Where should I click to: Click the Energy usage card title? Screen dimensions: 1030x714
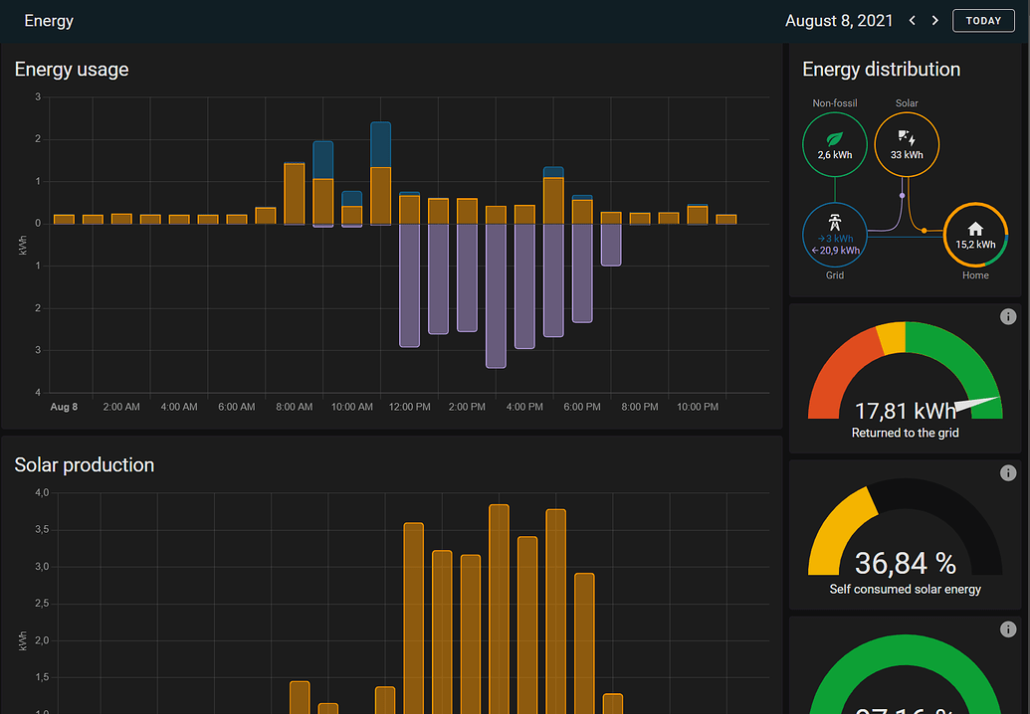(72, 70)
